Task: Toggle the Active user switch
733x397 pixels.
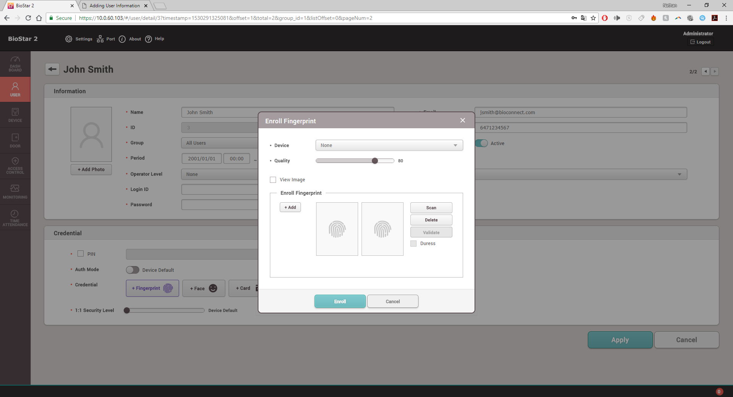Action: pyautogui.click(x=482, y=143)
